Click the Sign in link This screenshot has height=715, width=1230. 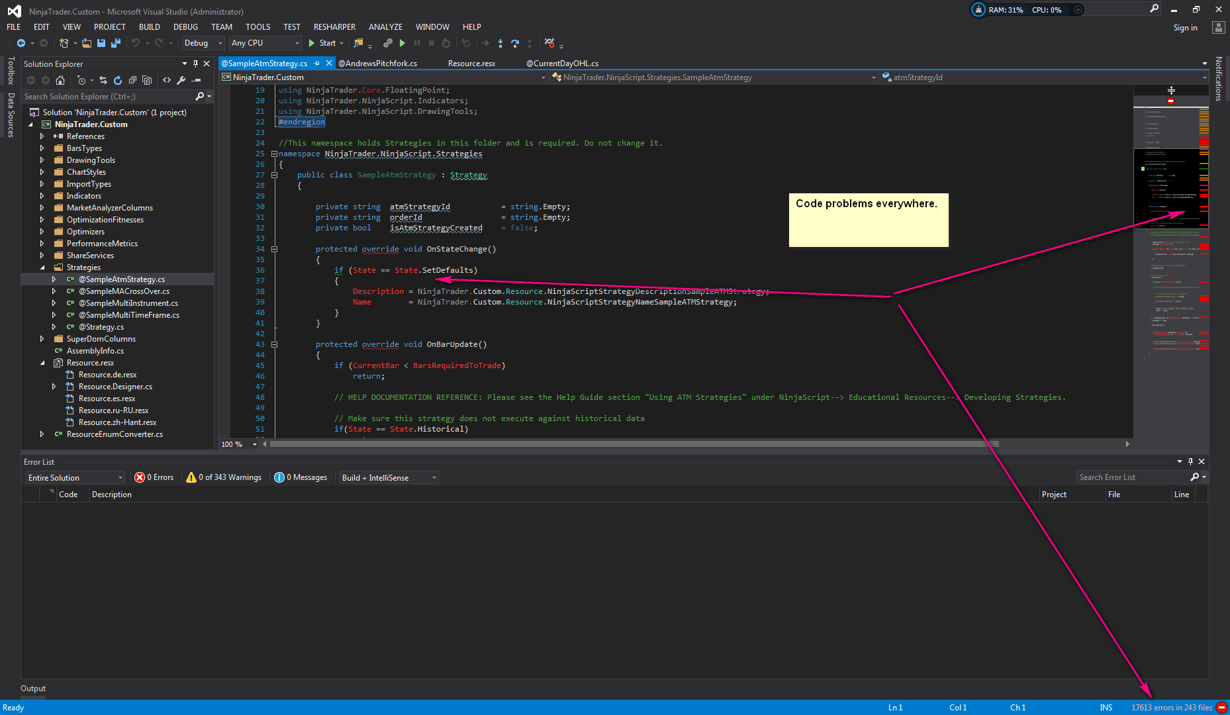[x=1185, y=28]
